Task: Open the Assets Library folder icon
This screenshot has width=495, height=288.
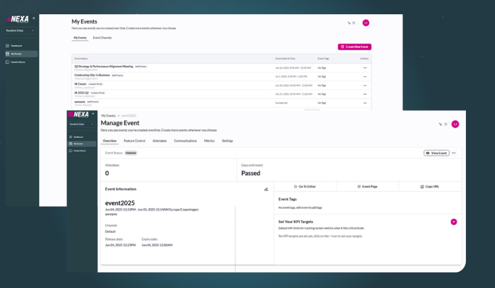Action: (70, 150)
